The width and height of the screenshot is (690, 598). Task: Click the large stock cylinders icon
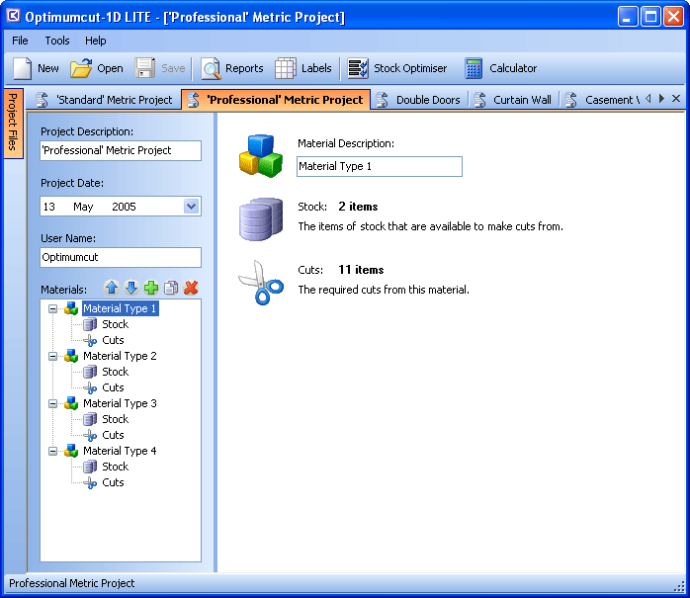(x=261, y=218)
